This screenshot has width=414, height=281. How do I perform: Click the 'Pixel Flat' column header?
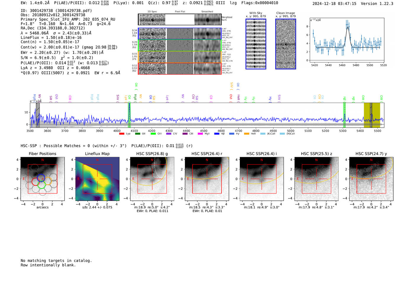tap(180, 12)
